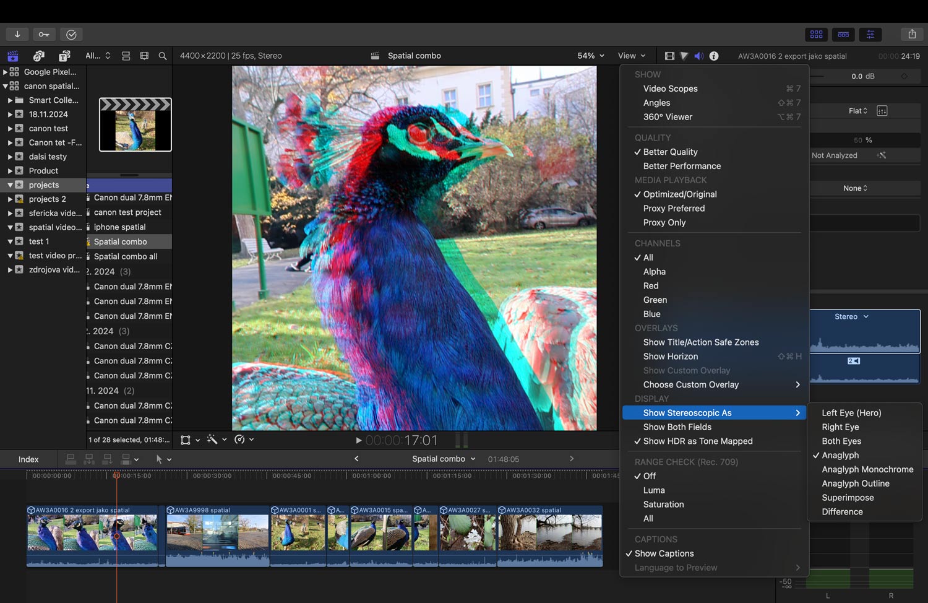Open the Share export button
This screenshot has height=603, width=928.
(x=911, y=34)
